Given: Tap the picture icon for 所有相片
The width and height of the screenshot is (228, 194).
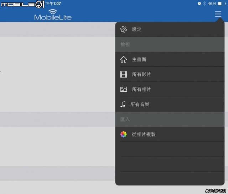Looking at the screenshot, I should [x=124, y=89].
